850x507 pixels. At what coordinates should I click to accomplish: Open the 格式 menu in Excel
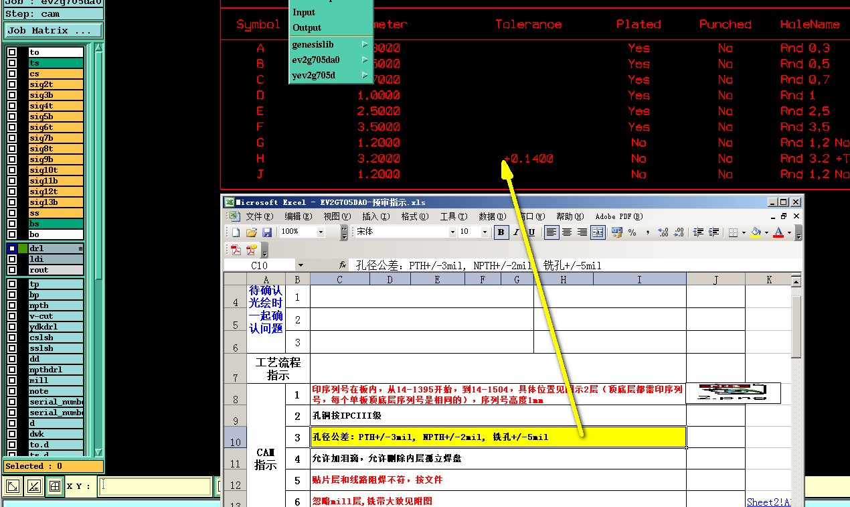click(414, 216)
